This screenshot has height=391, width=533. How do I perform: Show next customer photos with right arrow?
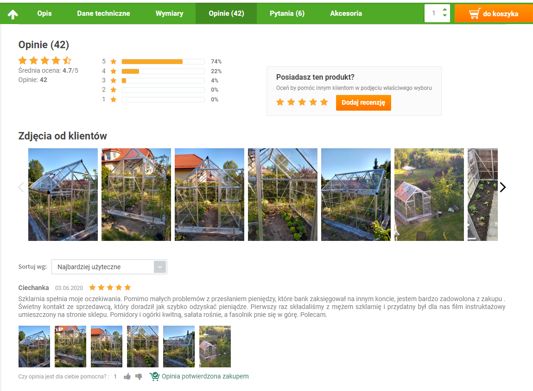pos(503,187)
